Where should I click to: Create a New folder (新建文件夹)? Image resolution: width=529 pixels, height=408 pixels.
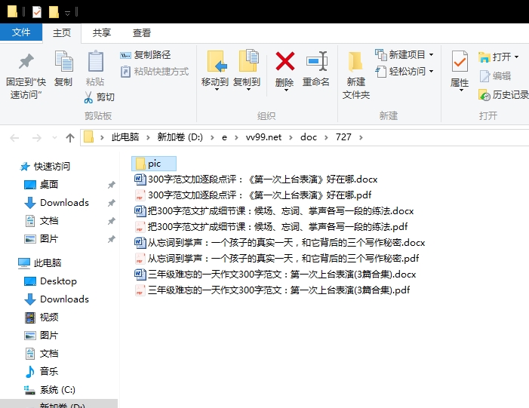click(355, 75)
